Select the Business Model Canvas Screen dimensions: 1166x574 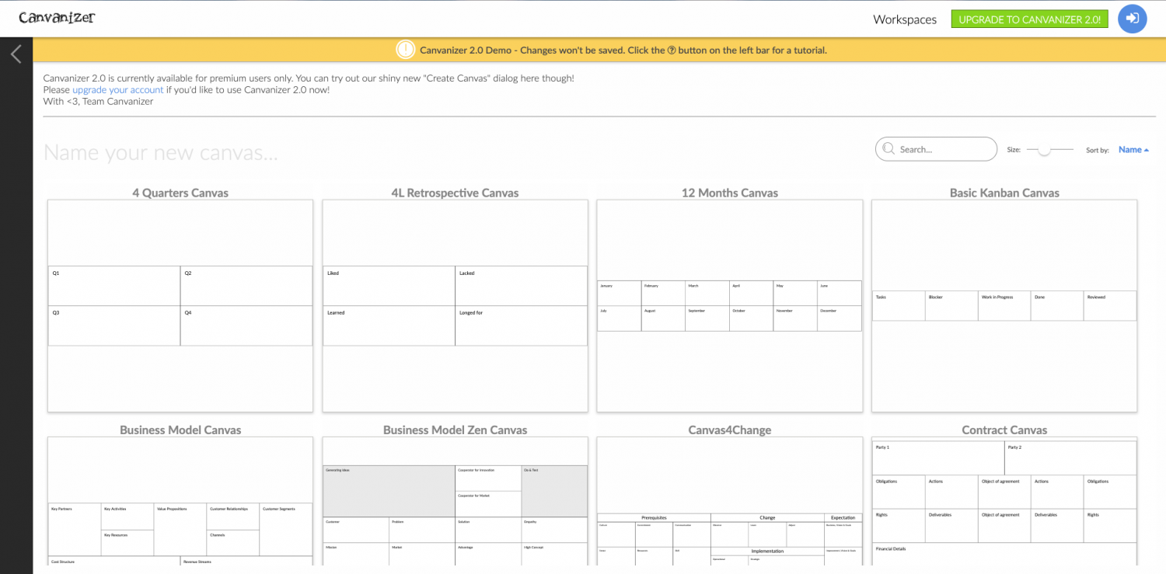tap(180, 505)
